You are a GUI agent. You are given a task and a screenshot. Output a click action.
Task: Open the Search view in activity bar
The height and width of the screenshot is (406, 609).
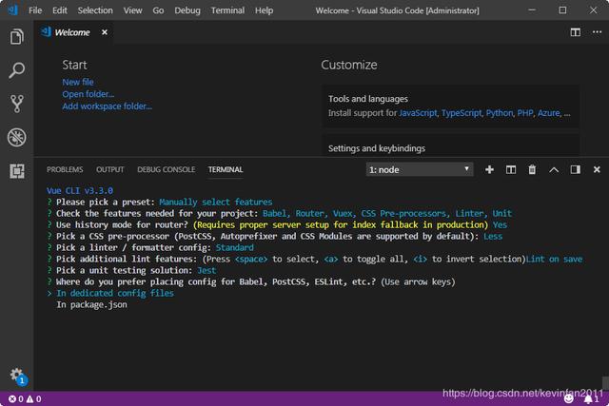(x=17, y=70)
